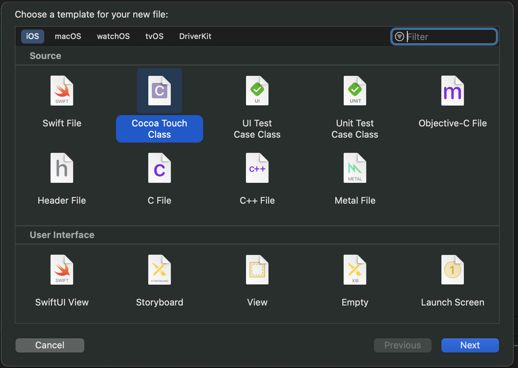Screen dimensions: 518x368
Task: Click the "Metal File" label
Action: pos(355,201)
